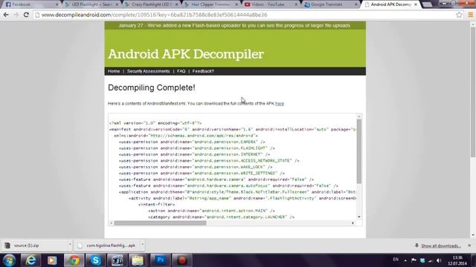Click the 'here' download link
The height and width of the screenshot is (267, 476).
coord(280,104)
